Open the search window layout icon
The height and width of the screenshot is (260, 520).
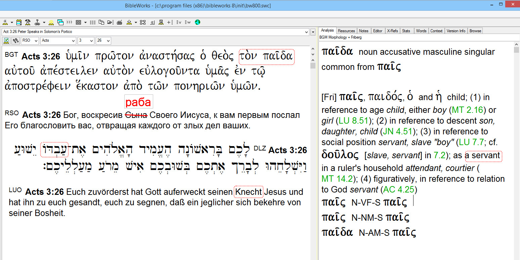(19, 22)
